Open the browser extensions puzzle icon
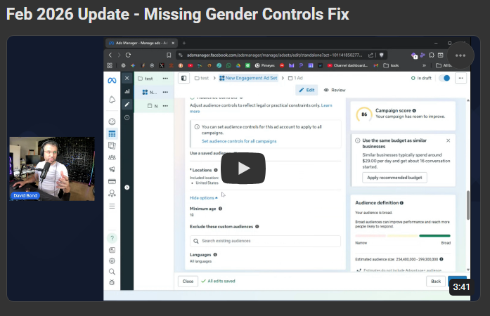 [x=432, y=55]
